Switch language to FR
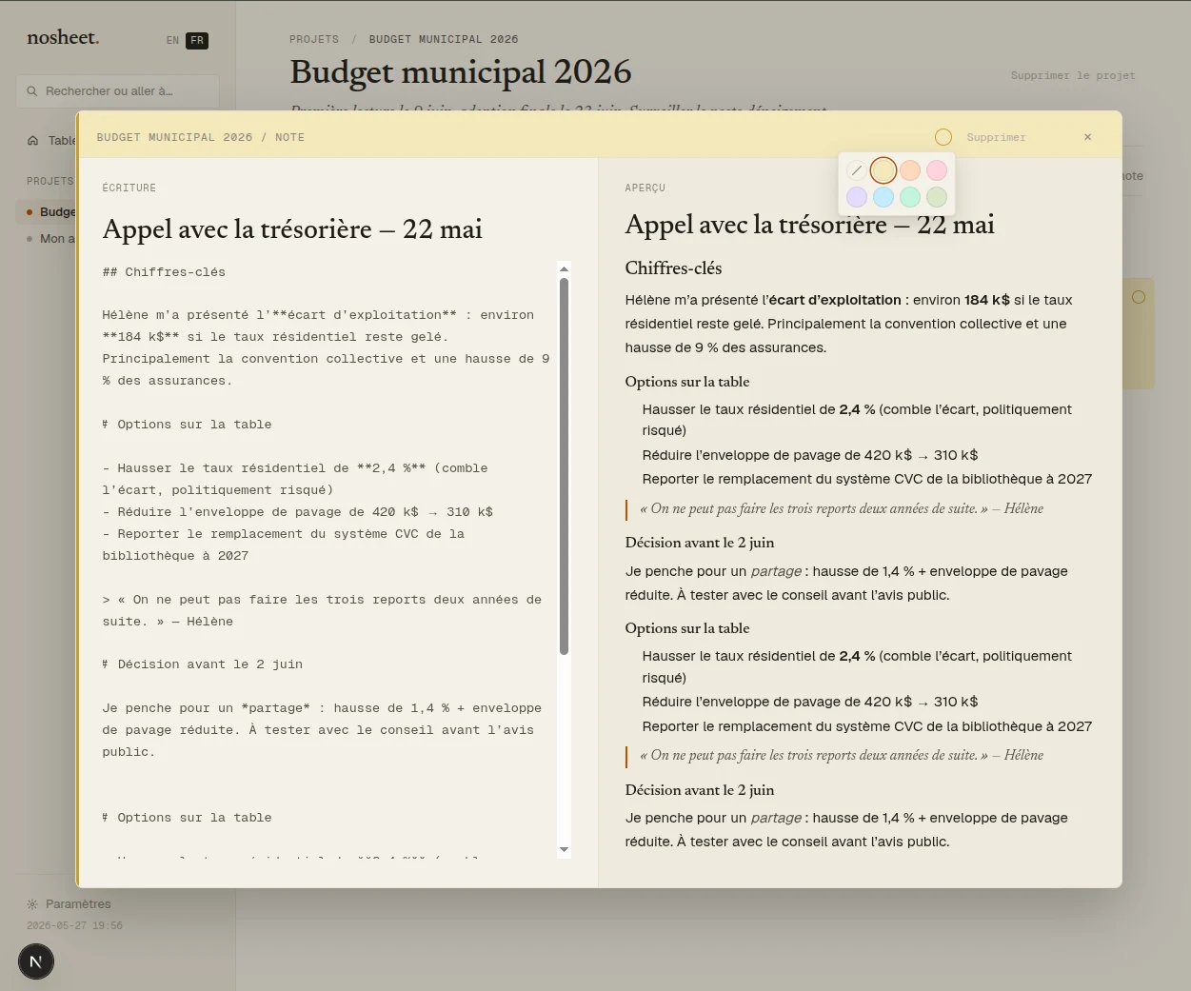The image size is (1191, 991). click(x=197, y=40)
